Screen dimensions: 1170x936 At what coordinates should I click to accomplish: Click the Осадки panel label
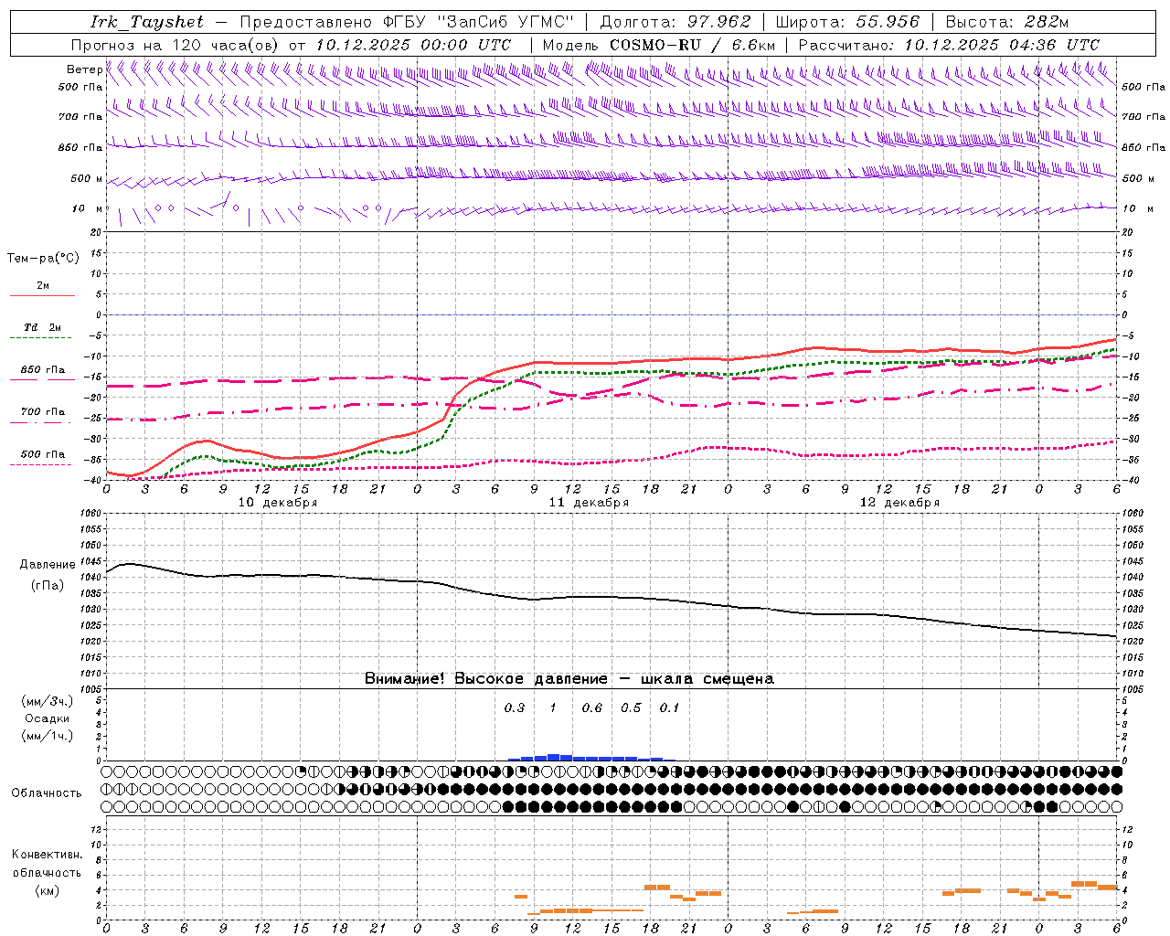coord(47,718)
